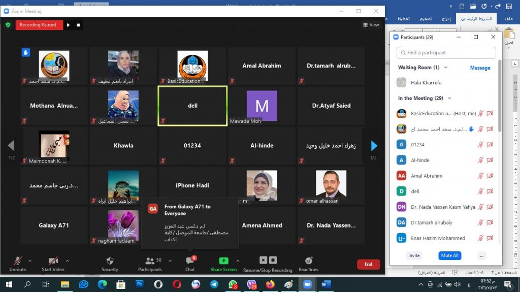
Task: Open the Participants panel icon
Action: tap(150, 262)
